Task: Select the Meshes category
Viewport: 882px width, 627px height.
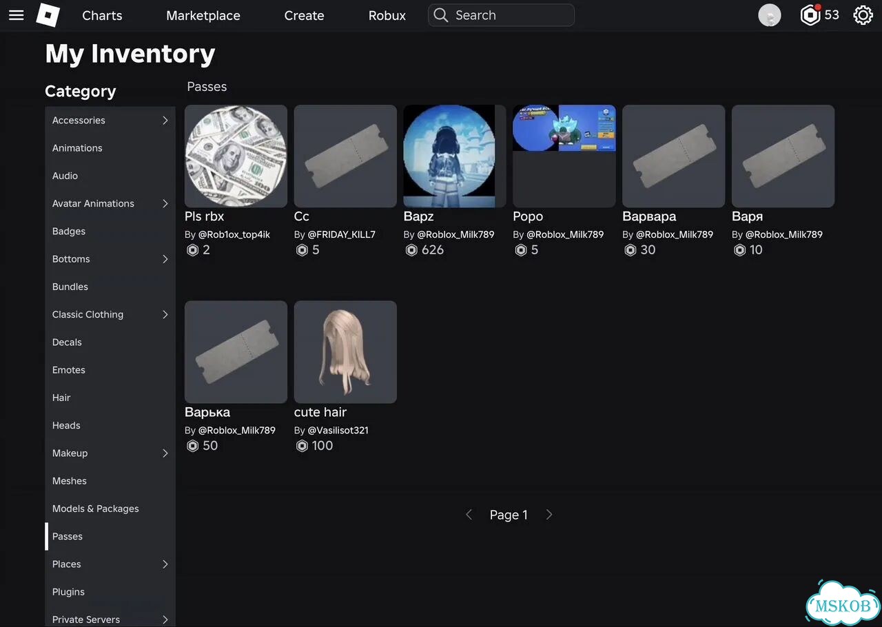Action: (x=110, y=481)
